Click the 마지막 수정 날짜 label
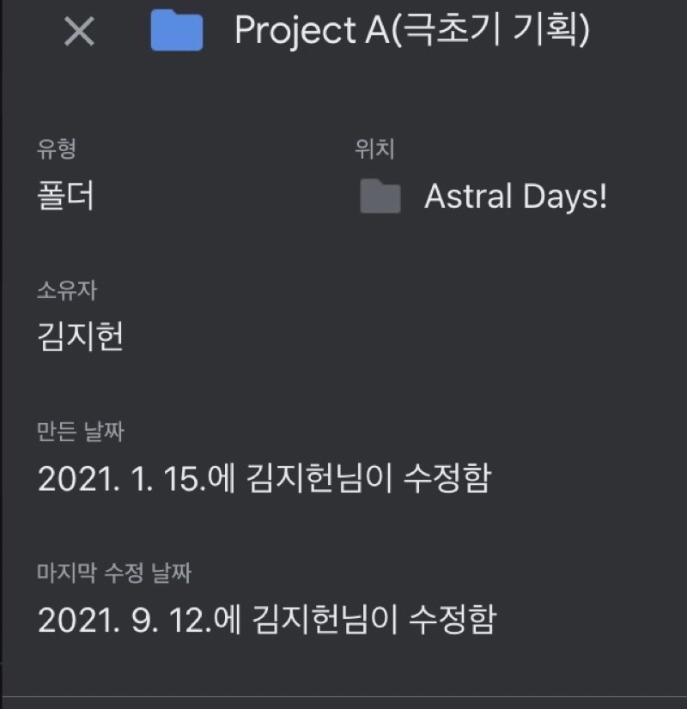Image resolution: width=687 pixels, height=709 pixels. tap(119, 572)
